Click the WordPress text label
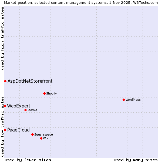Image resolution: width=162 pixels, height=162 pixels. pyautogui.click(x=133, y=100)
